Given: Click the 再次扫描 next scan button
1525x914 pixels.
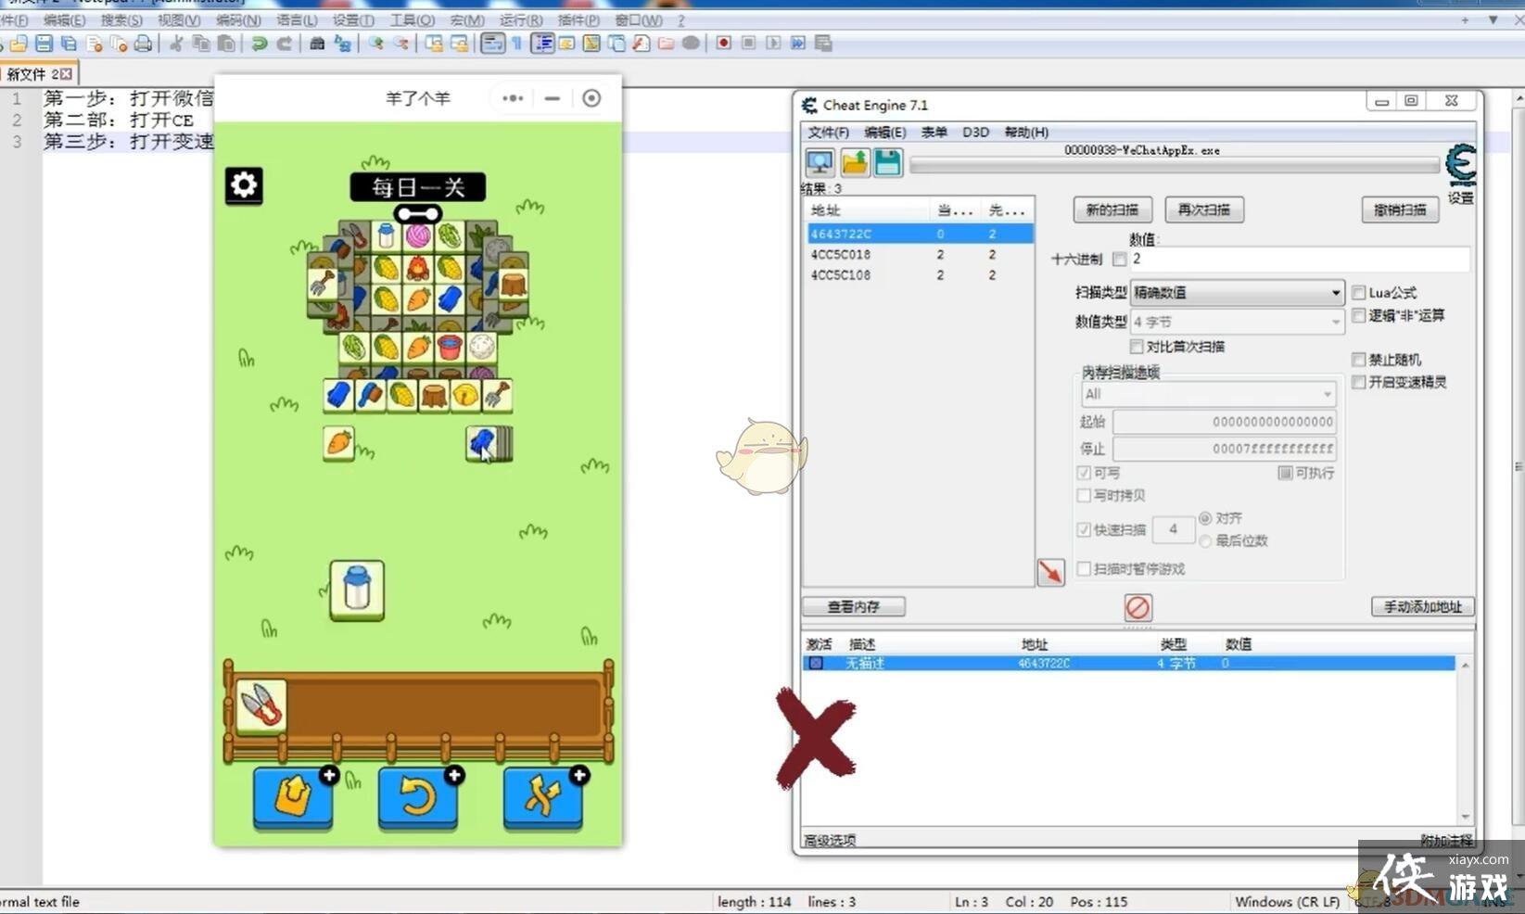Looking at the screenshot, I should [x=1203, y=210].
